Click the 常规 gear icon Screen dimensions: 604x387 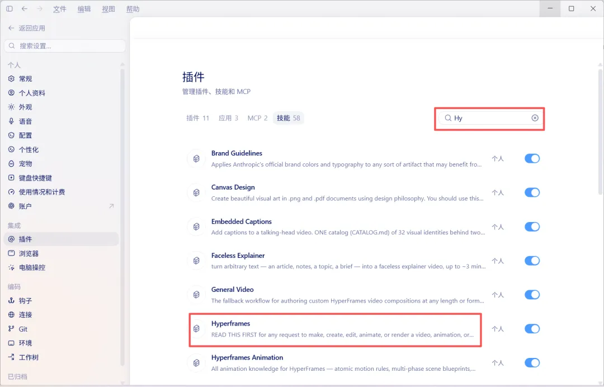[11, 78]
